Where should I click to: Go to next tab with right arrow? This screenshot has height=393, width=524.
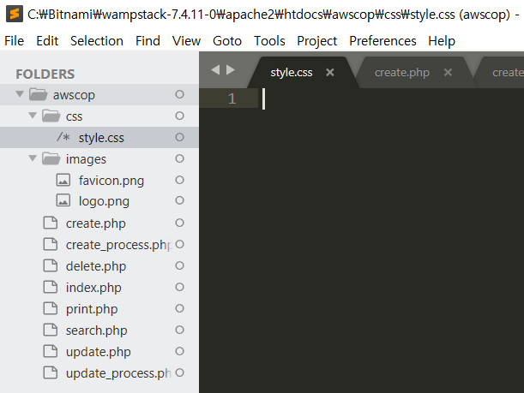[231, 69]
